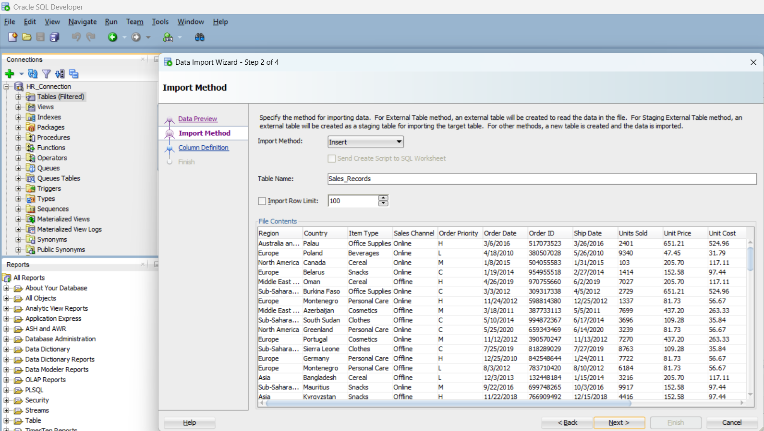Click the Undo toolbar icon

coord(76,37)
